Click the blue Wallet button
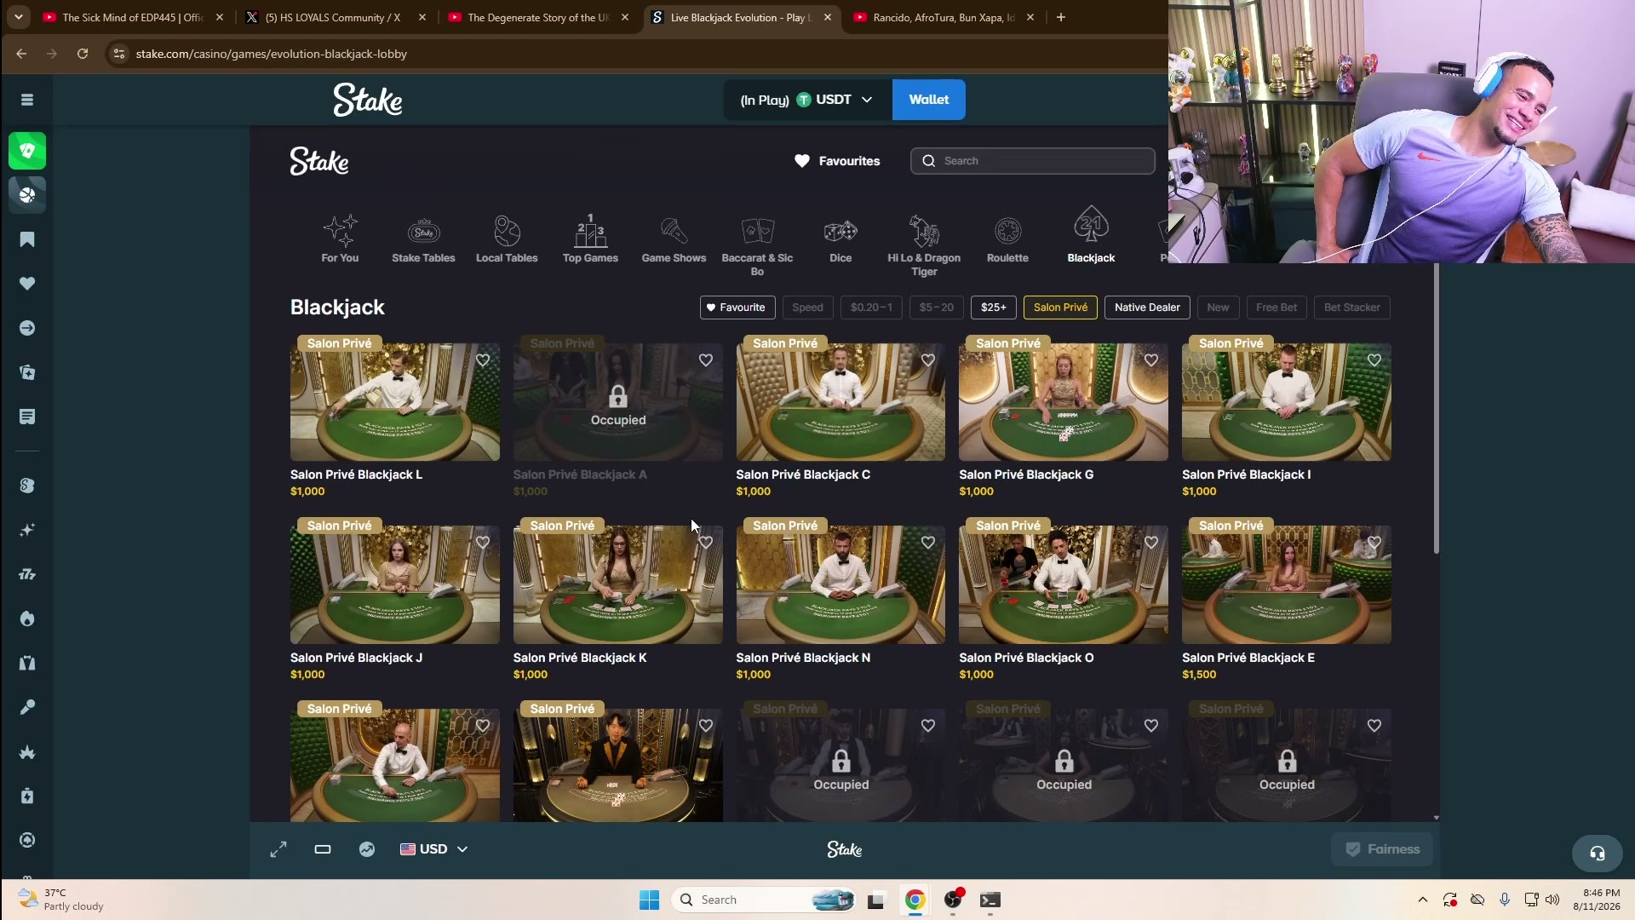Screen dimensions: 1635x920 [x=929, y=100]
